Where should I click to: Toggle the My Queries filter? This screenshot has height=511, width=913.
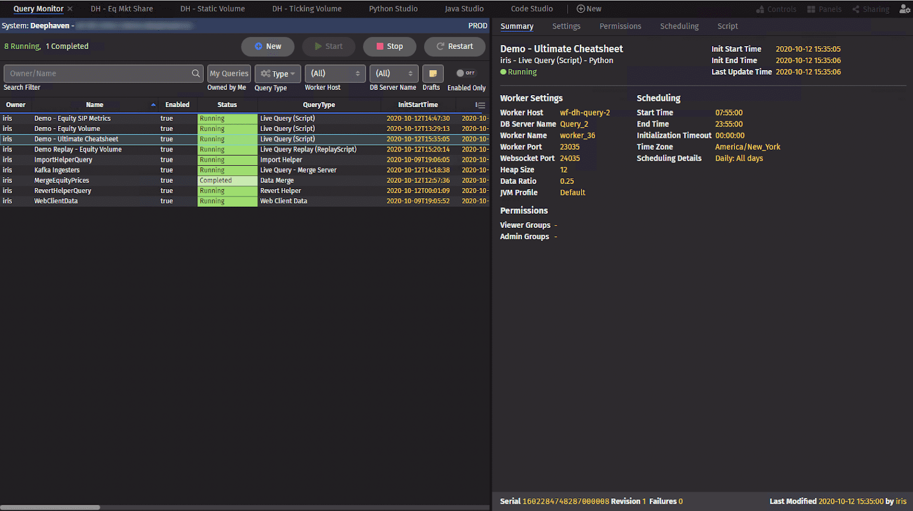point(229,73)
